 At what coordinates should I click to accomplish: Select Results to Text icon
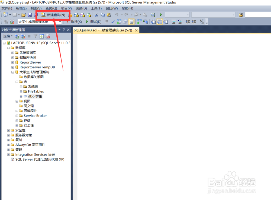pos(153,22)
